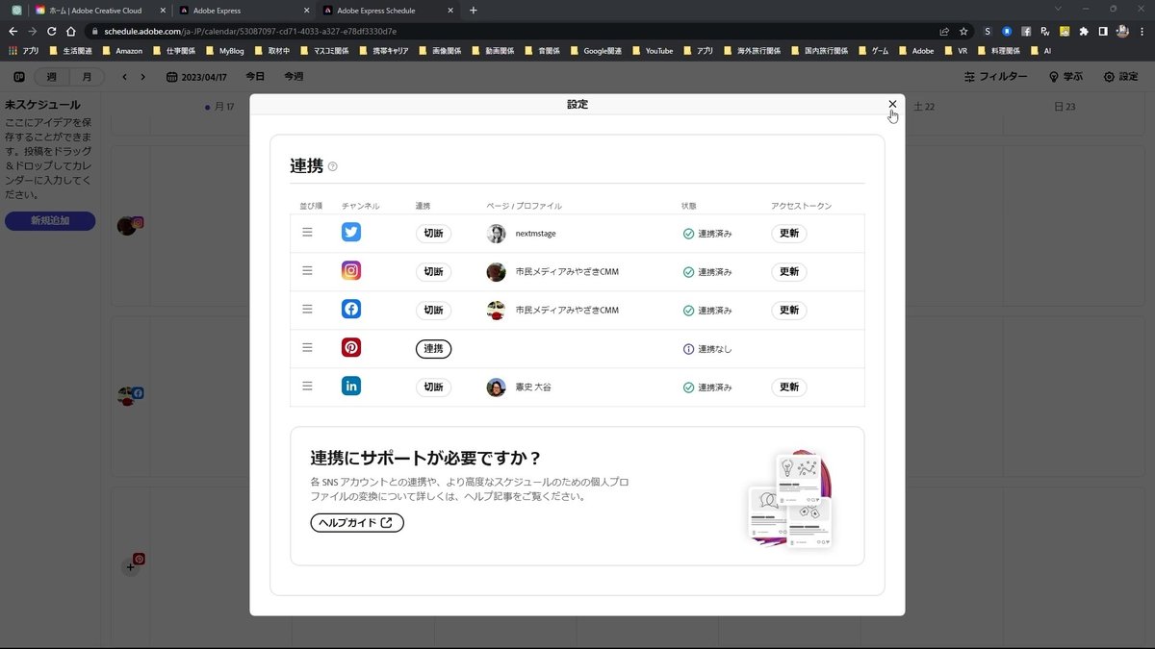Image resolution: width=1155 pixels, height=649 pixels.
Task: Click the address bar URL
Action: [x=250, y=31]
